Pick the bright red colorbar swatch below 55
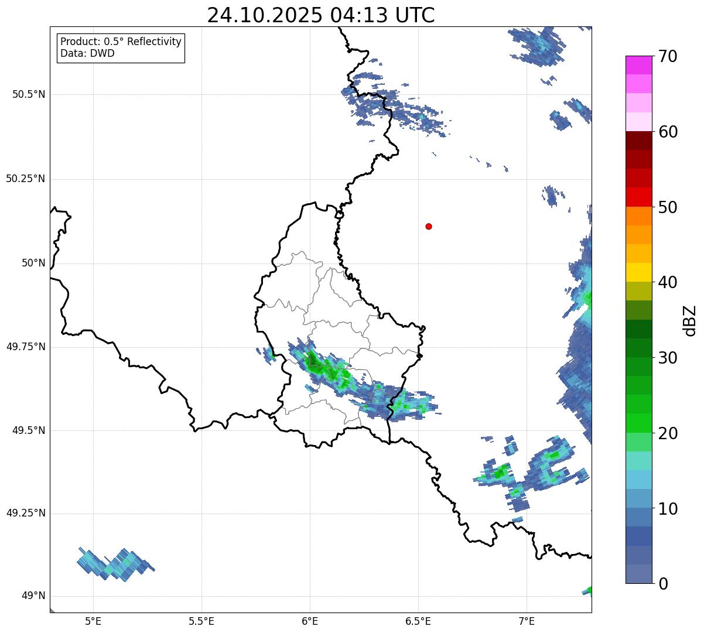 [x=638, y=197]
